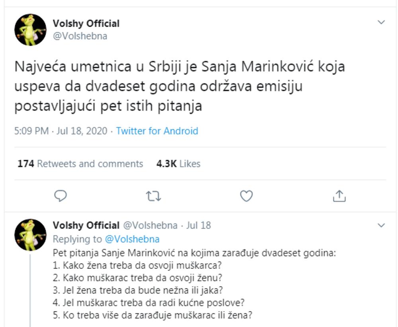Viewport: 398px width, 327px height.
Task: Open main tweet's frog profile picture
Action: coord(30,30)
